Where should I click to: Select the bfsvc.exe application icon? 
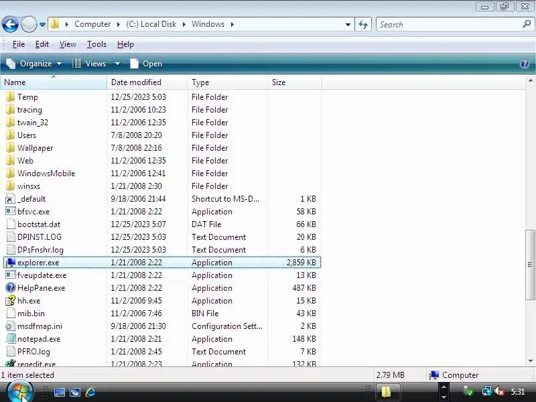pos(11,211)
